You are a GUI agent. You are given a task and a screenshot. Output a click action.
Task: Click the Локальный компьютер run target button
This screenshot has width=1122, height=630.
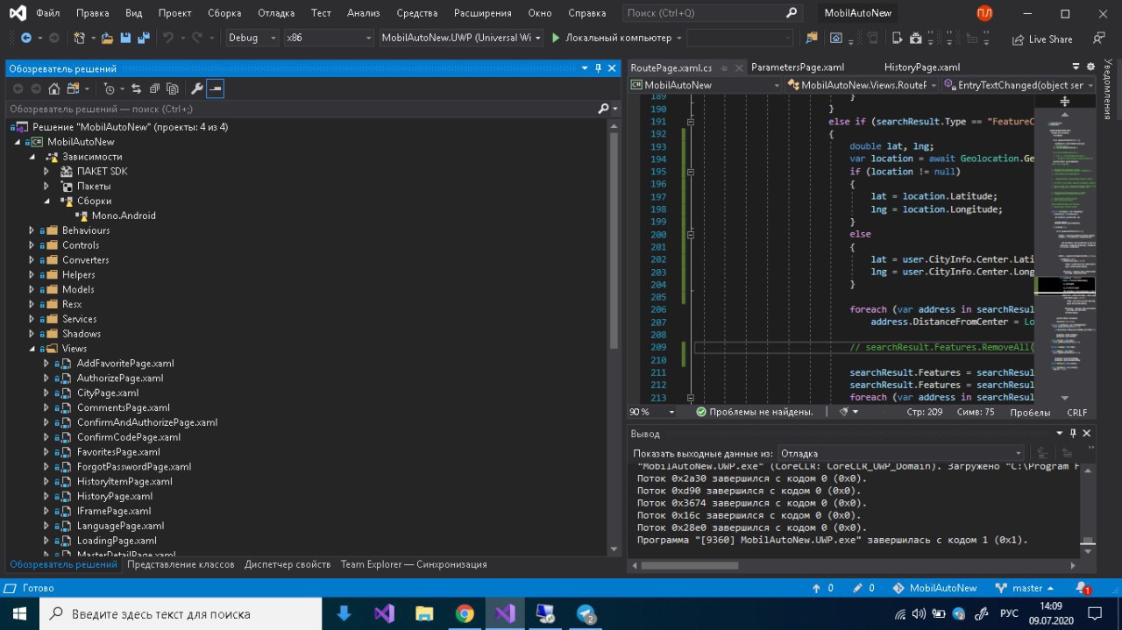click(616, 39)
